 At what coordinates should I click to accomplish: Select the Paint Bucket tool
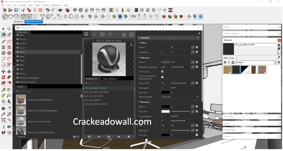(3, 34)
